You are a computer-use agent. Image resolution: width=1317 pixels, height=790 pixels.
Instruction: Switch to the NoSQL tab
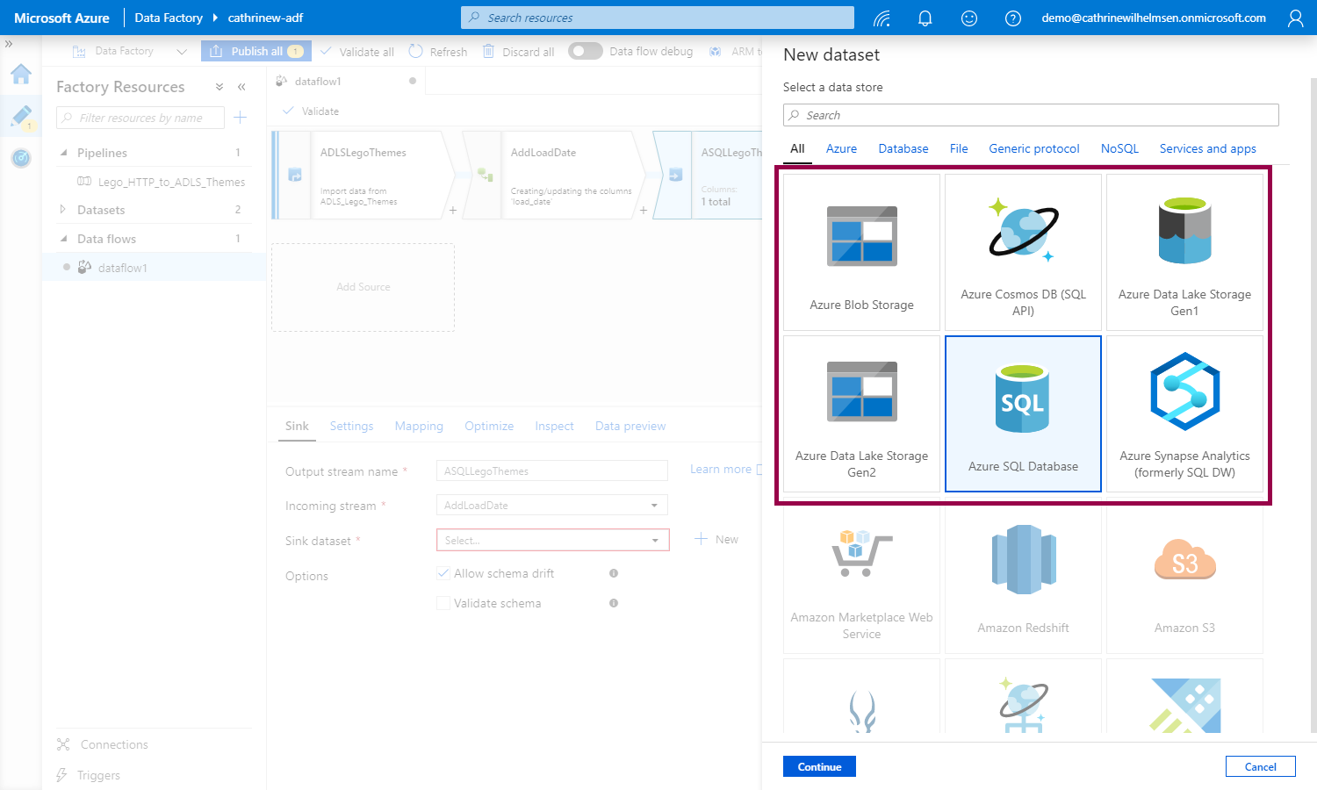pos(1119,148)
